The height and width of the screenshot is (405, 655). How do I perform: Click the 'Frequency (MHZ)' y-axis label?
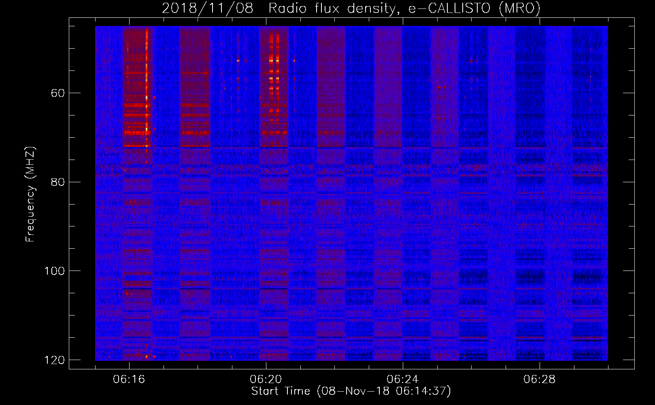click(30, 194)
